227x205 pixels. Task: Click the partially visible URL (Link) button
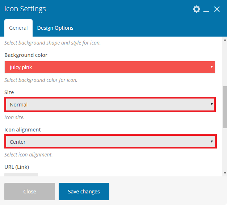click(x=21, y=175)
